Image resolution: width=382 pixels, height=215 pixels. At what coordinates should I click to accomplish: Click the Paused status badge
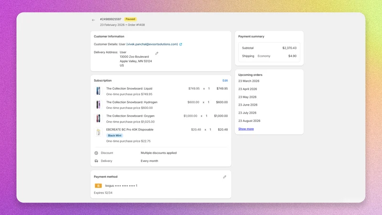pyautogui.click(x=130, y=19)
